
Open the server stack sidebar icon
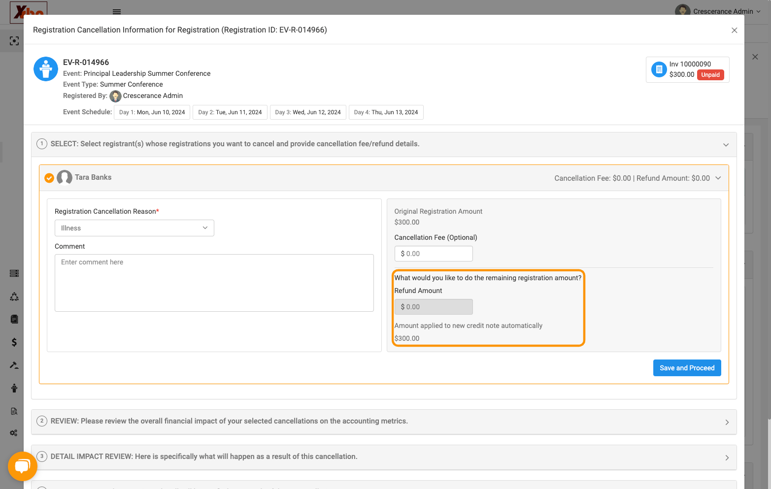pos(14,273)
